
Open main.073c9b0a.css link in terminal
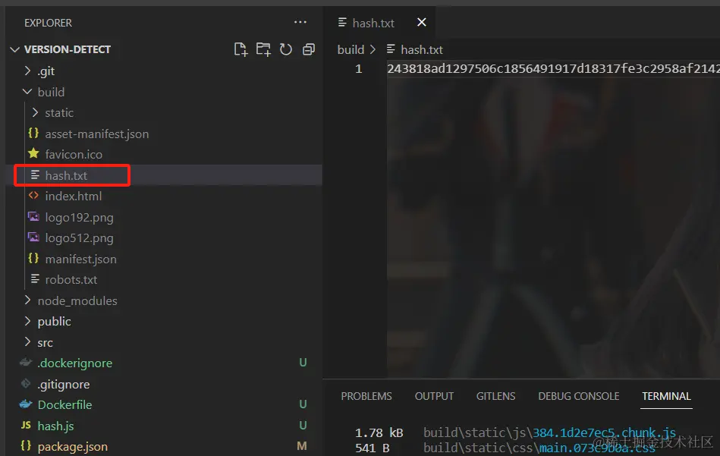point(597,448)
